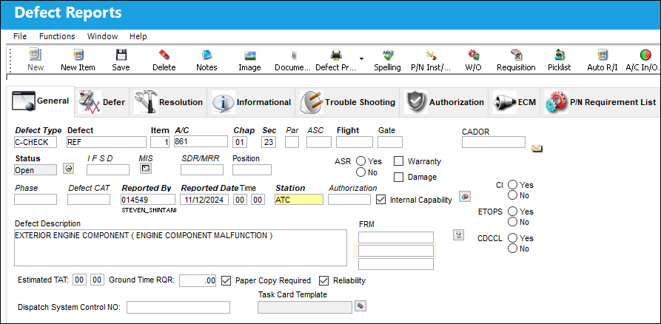Click the Spelling check icon
Image resolution: width=661 pixels, height=324 pixels.
387,55
